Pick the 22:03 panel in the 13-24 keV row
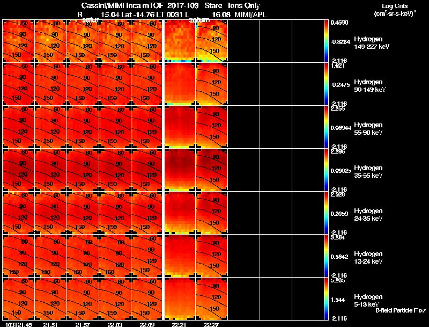This screenshot has height=327, width=429. click(115, 256)
